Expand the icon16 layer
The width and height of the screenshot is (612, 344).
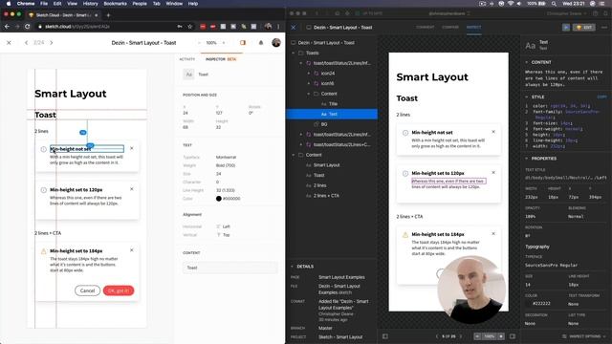click(x=308, y=83)
